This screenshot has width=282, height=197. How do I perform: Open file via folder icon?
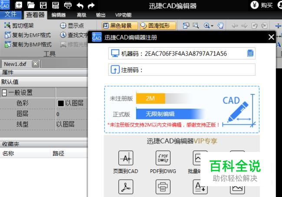[x=31, y=5]
